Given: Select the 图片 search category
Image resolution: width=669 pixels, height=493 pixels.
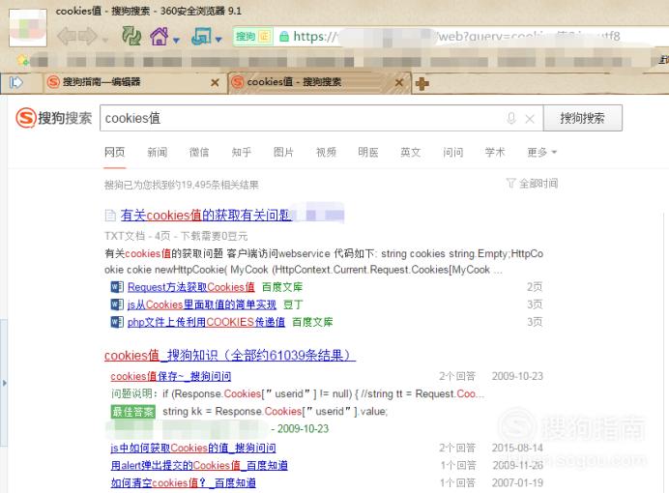Looking at the screenshot, I should 283,153.
